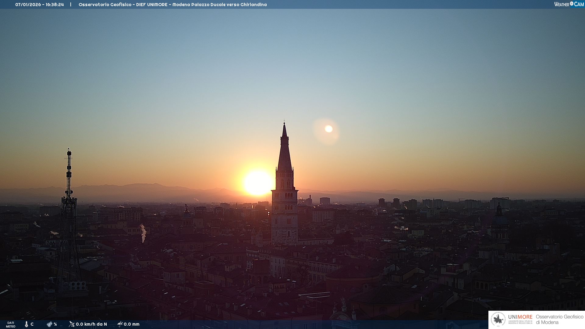Click the small lens flare spot
The image size is (585, 329).
328,129
